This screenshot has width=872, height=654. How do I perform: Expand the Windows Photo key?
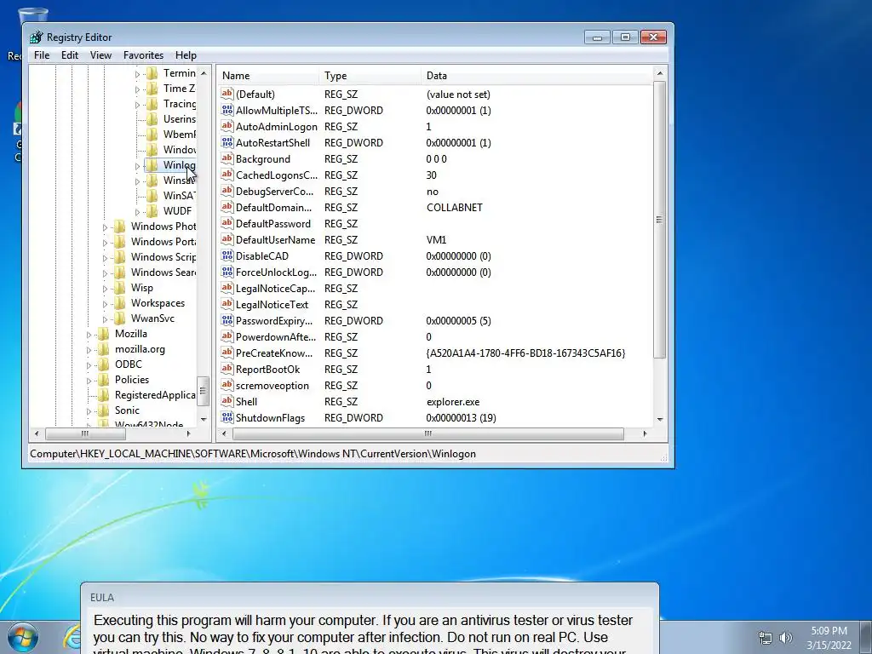[x=105, y=227]
